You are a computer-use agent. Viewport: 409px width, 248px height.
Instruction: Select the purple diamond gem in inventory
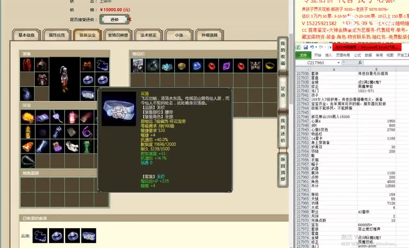click(226, 65)
